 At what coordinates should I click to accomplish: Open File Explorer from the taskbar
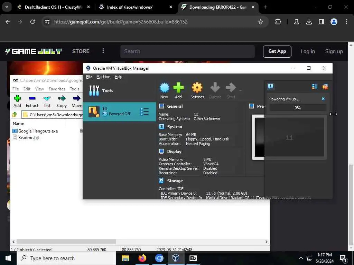[x=125, y=258]
